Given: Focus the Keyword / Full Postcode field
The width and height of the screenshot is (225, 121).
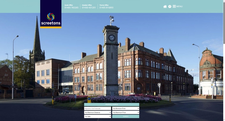Looking at the screenshot, I should coord(98,108).
